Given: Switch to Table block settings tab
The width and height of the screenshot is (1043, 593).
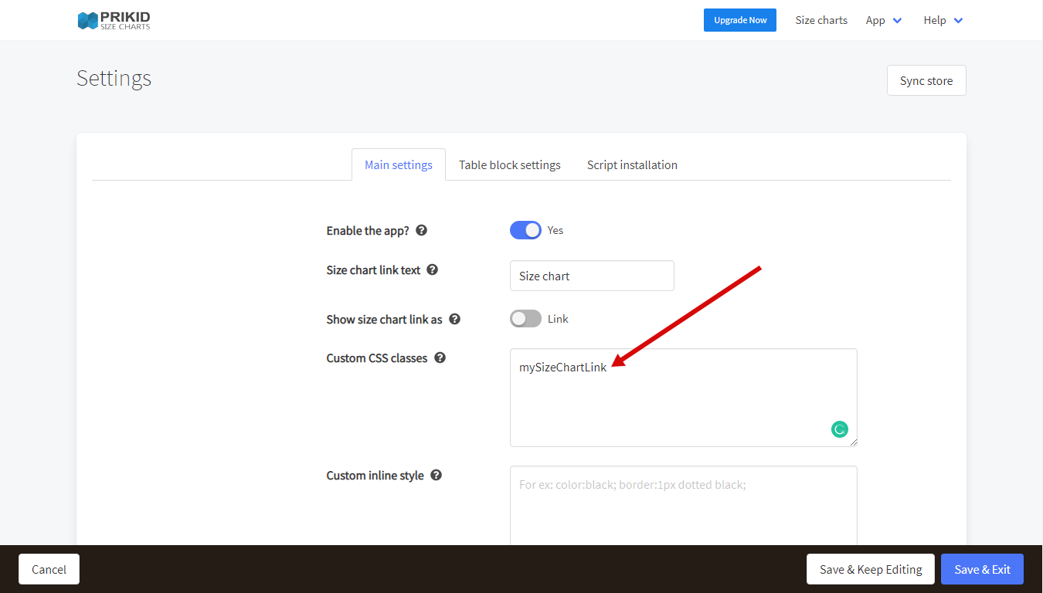Looking at the screenshot, I should (x=510, y=164).
